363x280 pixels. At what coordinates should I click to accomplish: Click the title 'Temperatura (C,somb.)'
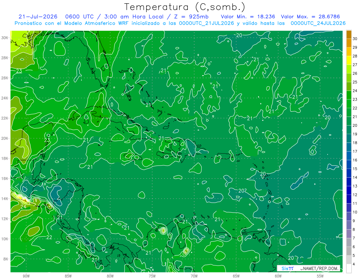coord(185,7)
